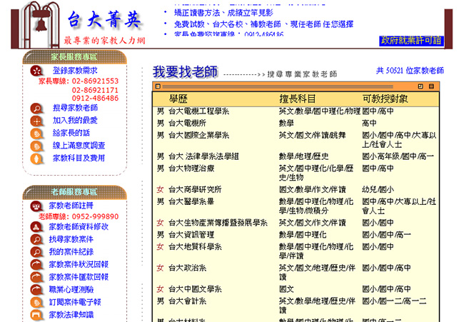This screenshot has height=322, width=464.
Task: Open the 線上滿意度調查 link
Action: 79,146
